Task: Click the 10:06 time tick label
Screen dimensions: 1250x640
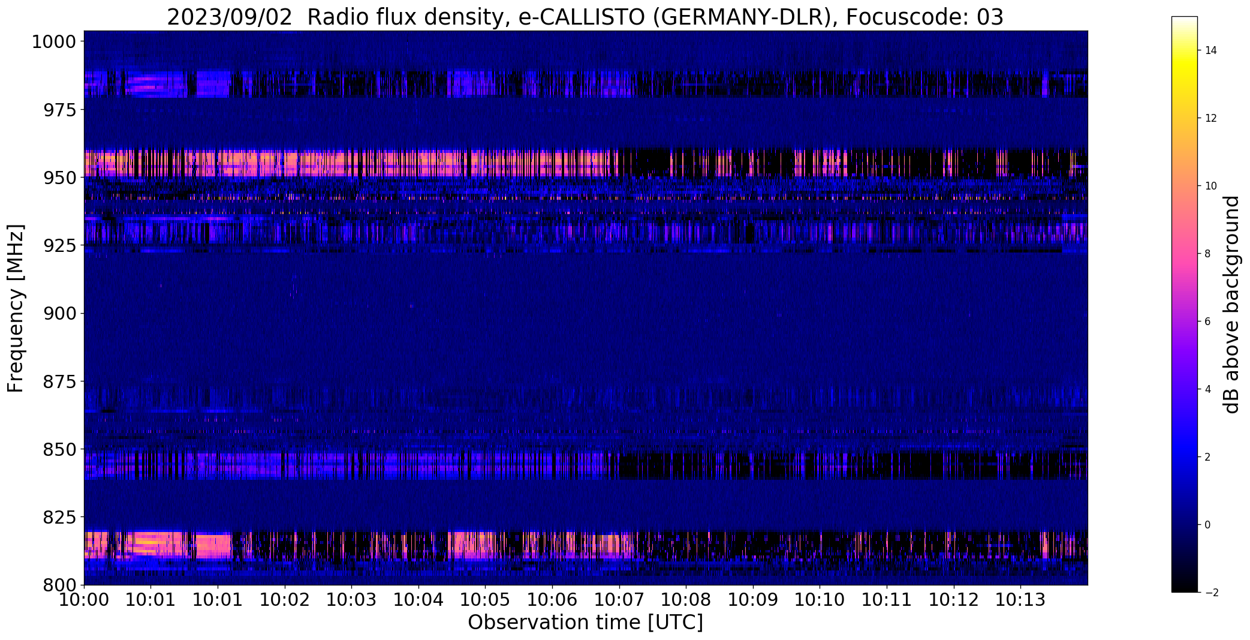Action: tap(552, 600)
